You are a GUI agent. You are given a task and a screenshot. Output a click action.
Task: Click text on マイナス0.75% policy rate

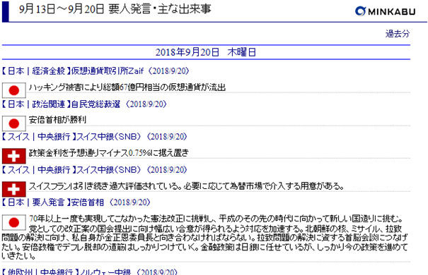tap(109, 153)
